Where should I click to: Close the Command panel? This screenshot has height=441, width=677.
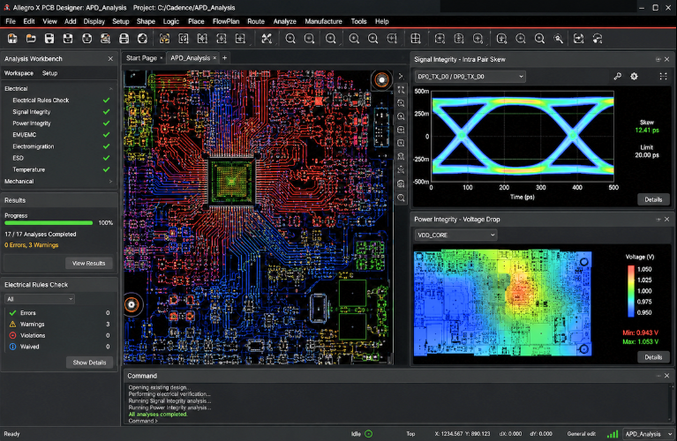pos(666,376)
